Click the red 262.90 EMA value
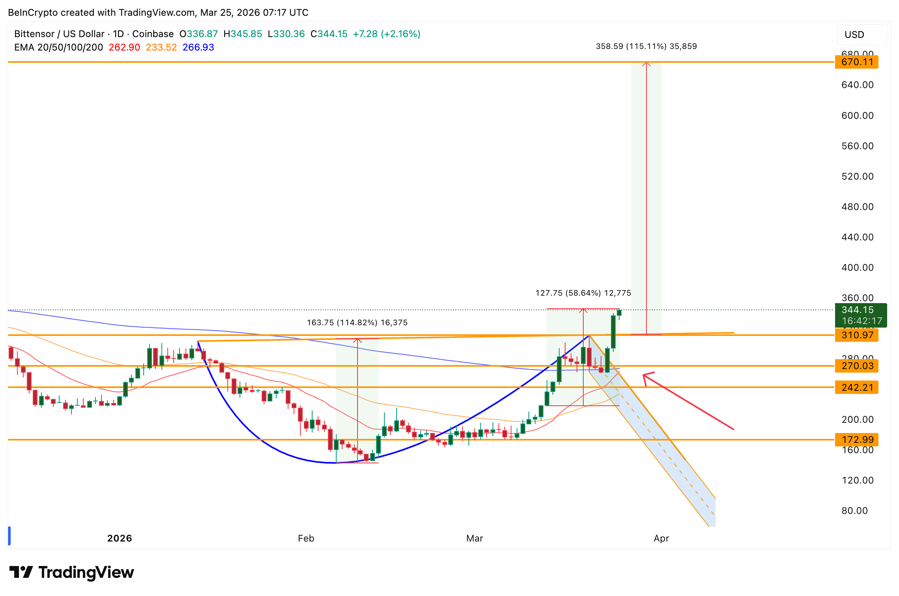Viewport: 899px width, 596px height. pyautogui.click(x=124, y=47)
